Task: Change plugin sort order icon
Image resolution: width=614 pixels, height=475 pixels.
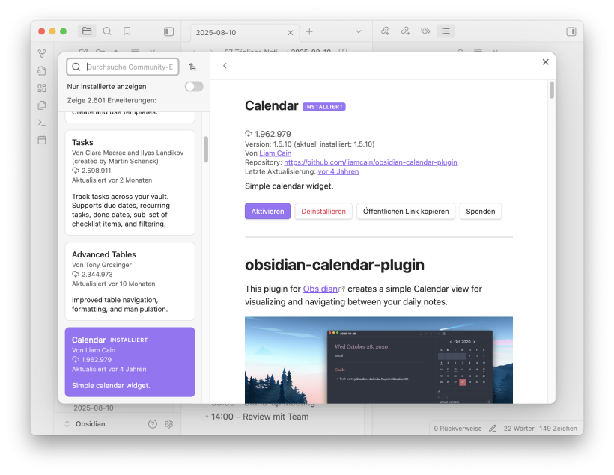Action: 192,67
